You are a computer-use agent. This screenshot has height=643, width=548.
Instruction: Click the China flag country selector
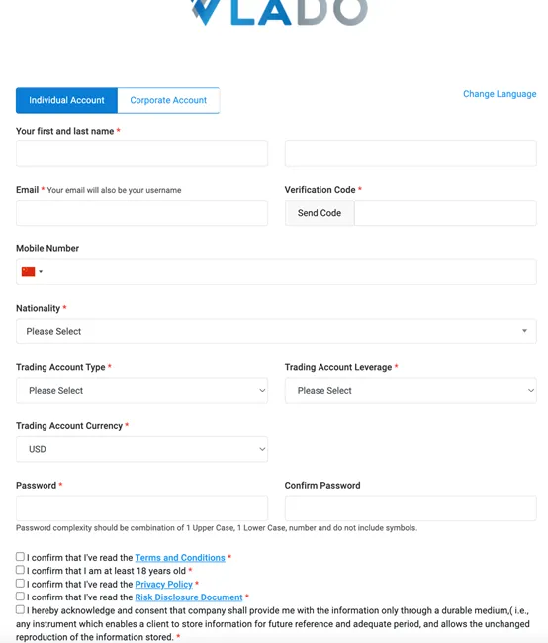32,271
